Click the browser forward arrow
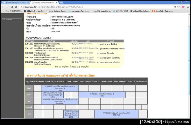191x125 pixels. [x=8, y=7]
